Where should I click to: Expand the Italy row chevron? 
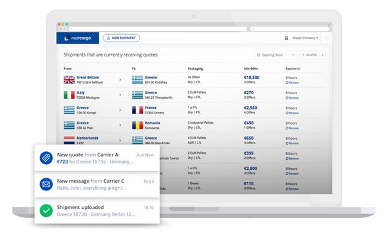pos(120,95)
